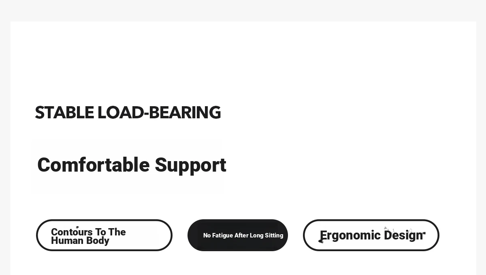Choose the Ergonomic Design pill button
Image resolution: width=486 pixels, height=275 pixels.
(x=371, y=235)
